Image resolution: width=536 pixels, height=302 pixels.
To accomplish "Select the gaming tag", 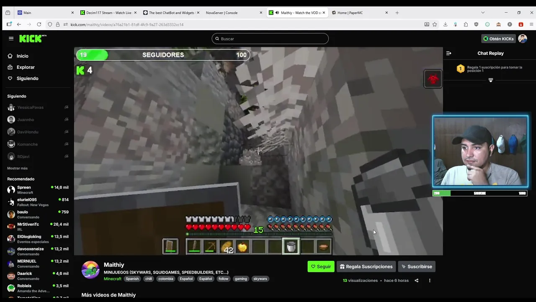I will 241,279.
